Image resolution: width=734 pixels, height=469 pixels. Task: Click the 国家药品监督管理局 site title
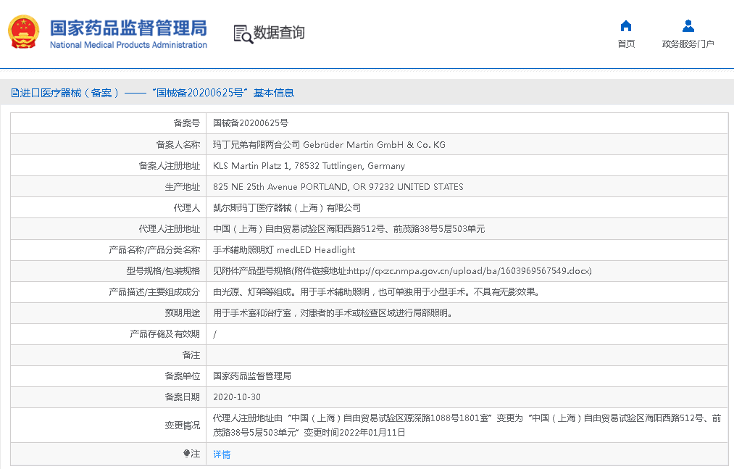tap(128, 27)
